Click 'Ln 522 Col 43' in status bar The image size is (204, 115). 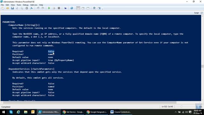167,107
